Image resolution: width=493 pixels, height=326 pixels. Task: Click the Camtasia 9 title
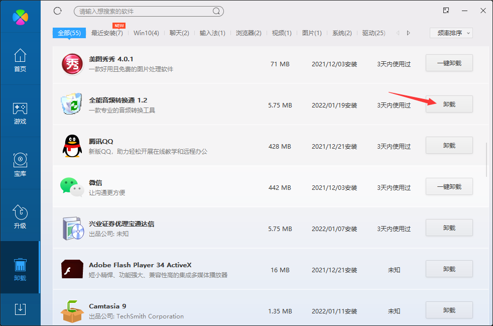point(107,306)
